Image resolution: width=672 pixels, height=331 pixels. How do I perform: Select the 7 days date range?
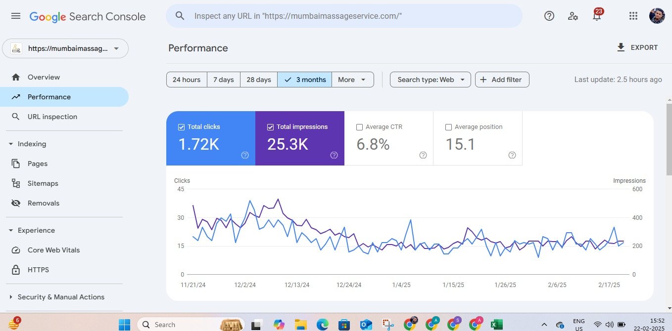pyautogui.click(x=224, y=80)
